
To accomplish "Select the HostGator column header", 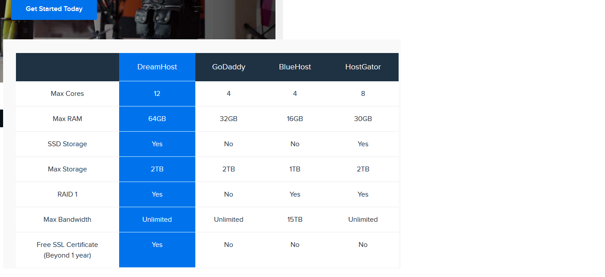I will click(363, 67).
